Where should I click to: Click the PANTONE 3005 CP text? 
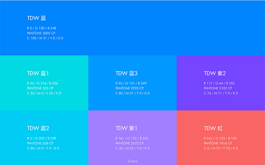(41, 33)
